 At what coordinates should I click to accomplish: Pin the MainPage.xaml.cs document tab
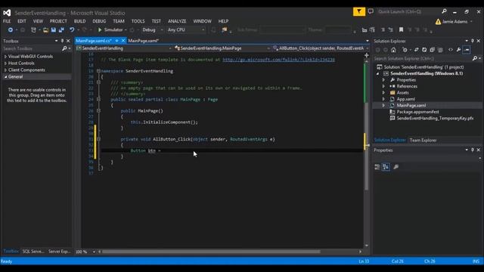coord(117,40)
